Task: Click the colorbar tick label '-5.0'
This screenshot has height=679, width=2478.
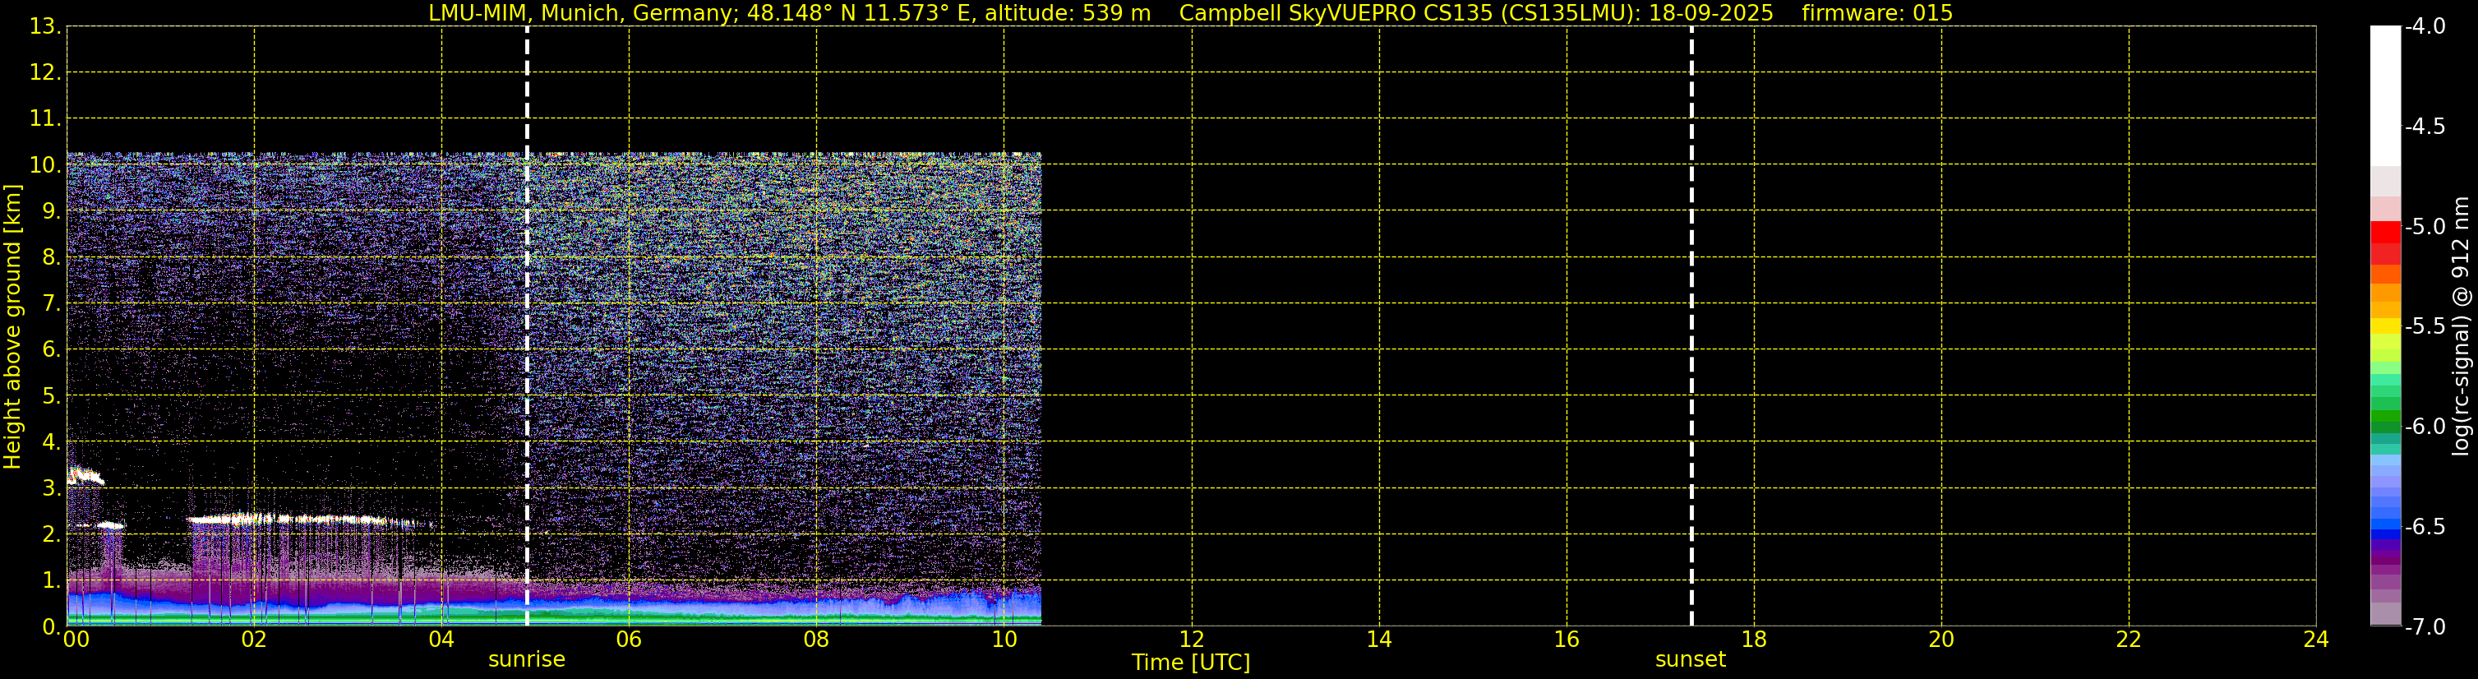Action: click(x=2424, y=227)
